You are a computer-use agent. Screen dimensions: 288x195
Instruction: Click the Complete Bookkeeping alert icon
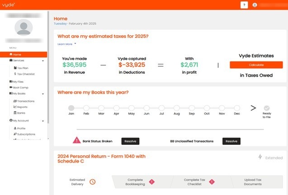tap(152, 181)
